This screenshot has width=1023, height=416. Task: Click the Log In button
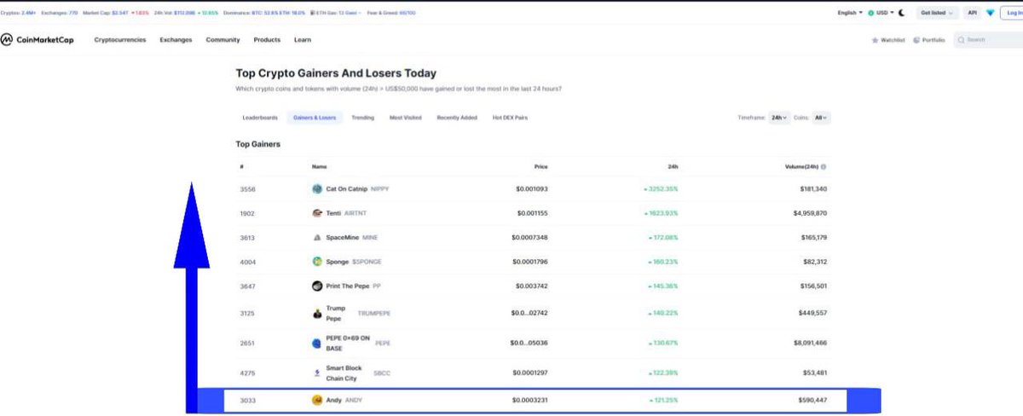(x=1012, y=14)
